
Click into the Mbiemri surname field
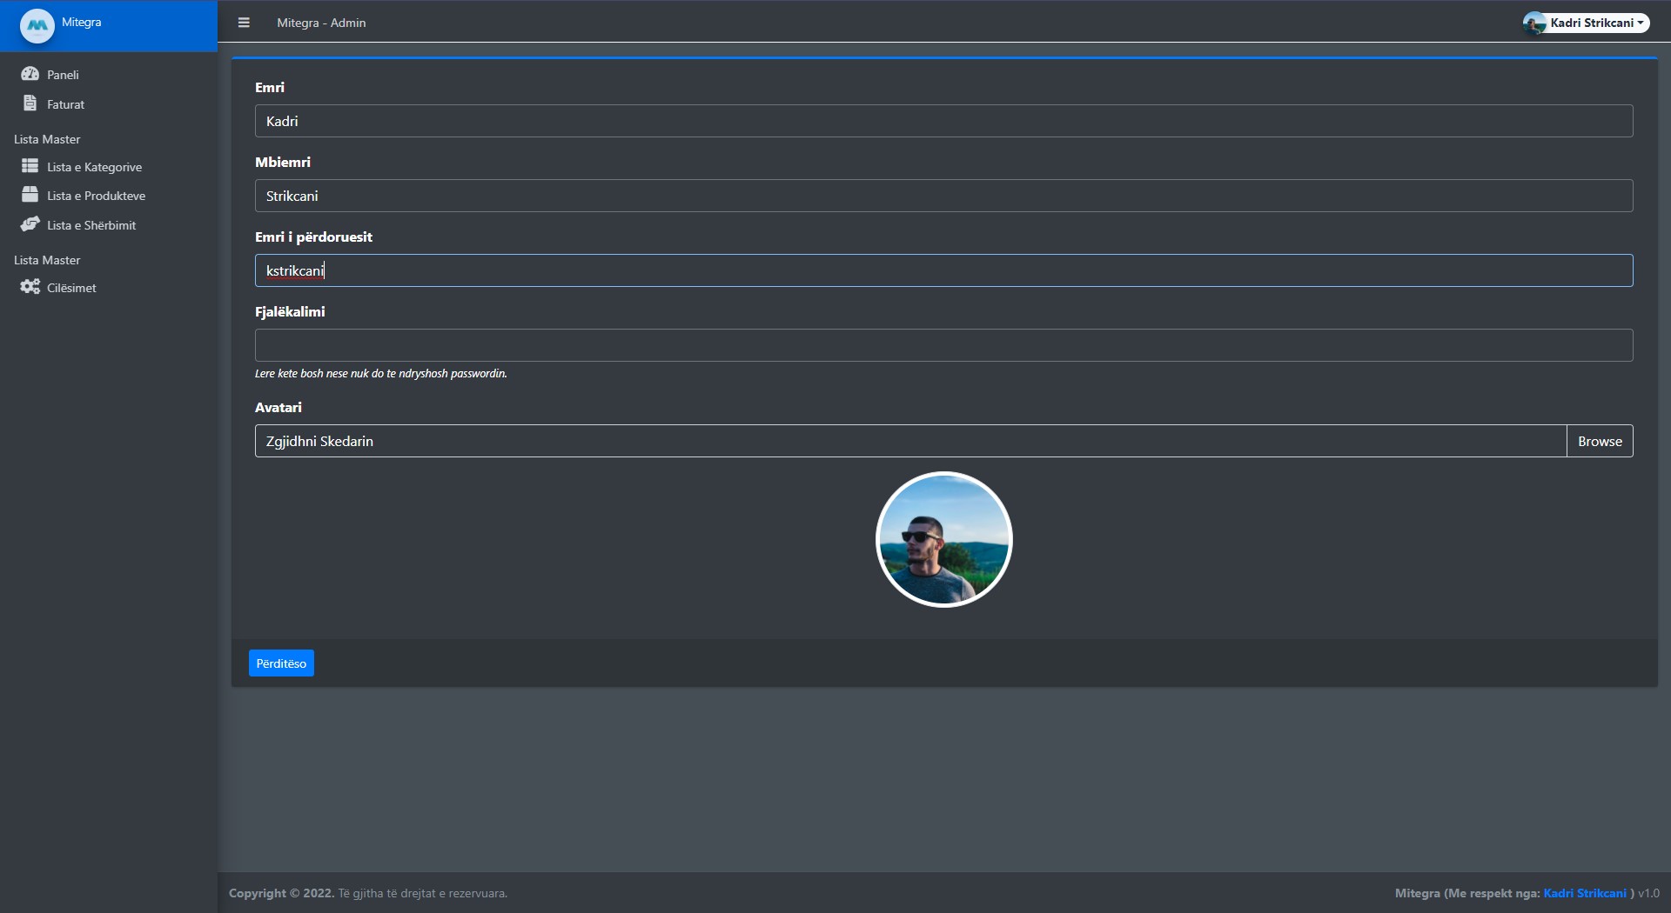click(943, 196)
